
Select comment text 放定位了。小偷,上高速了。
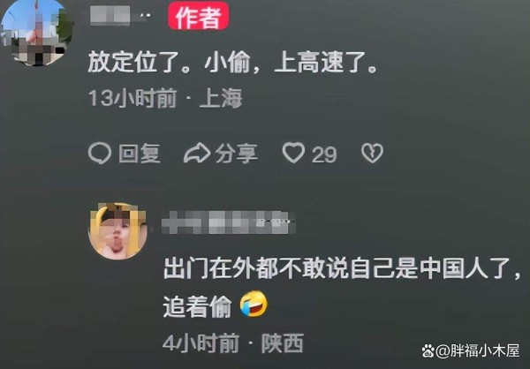[232, 63]
